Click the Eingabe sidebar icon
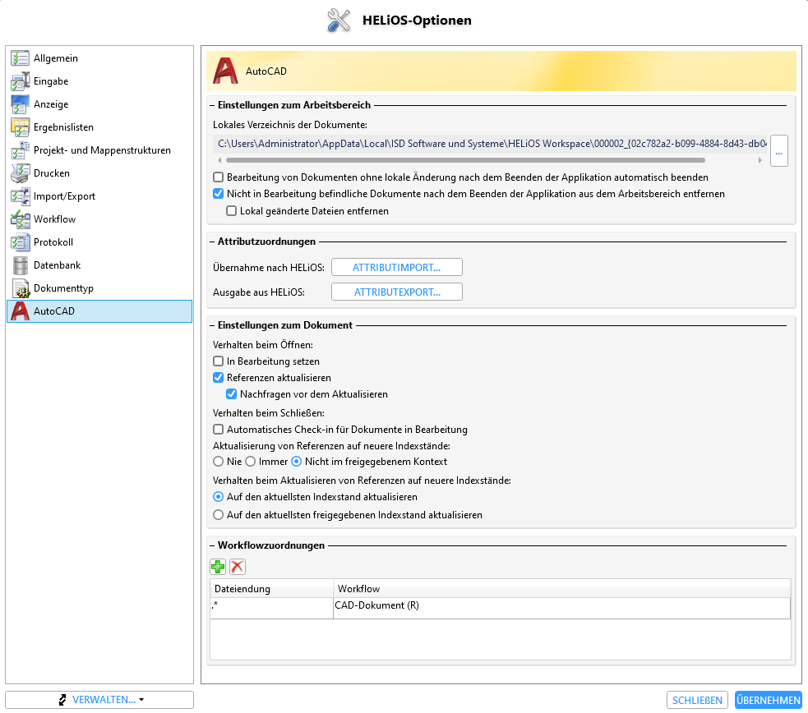 [20, 81]
